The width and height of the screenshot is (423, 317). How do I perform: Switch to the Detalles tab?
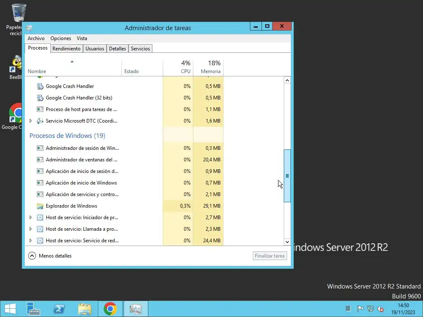[x=117, y=49]
